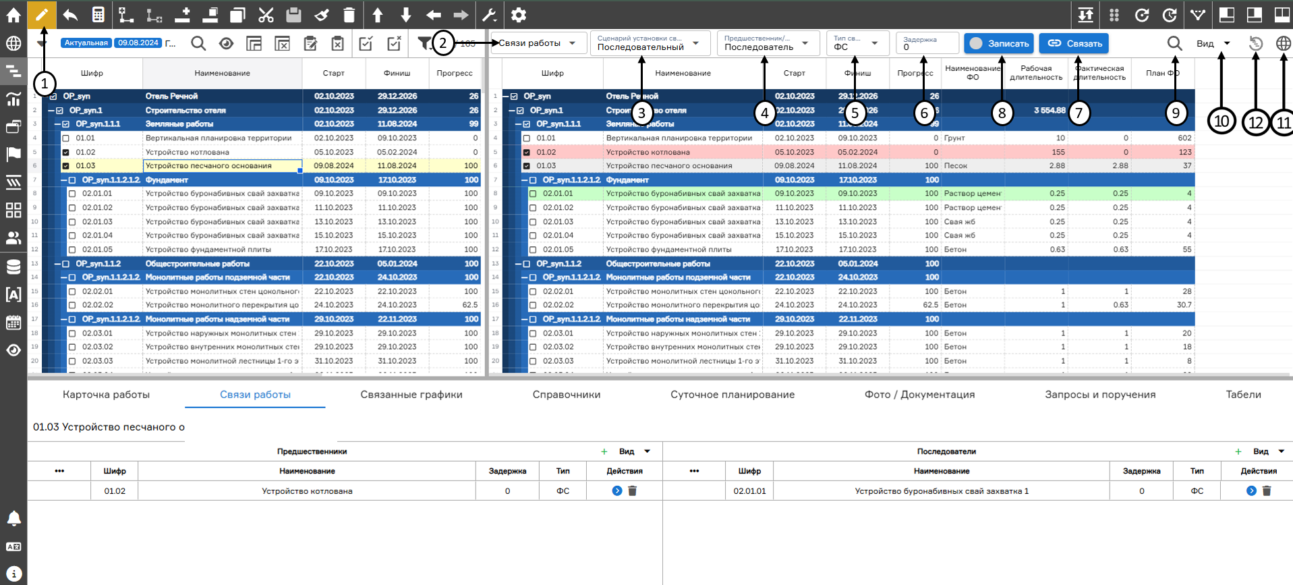Click the eye icon in left panel toolbar
This screenshot has width=1293, height=585.
point(227,44)
